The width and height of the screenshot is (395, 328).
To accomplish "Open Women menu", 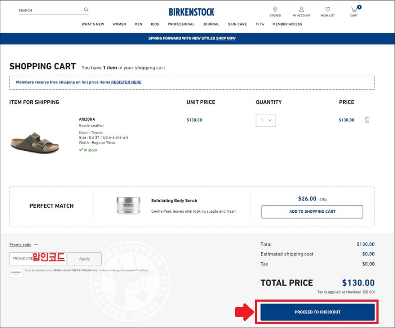I will (x=119, y=24).
